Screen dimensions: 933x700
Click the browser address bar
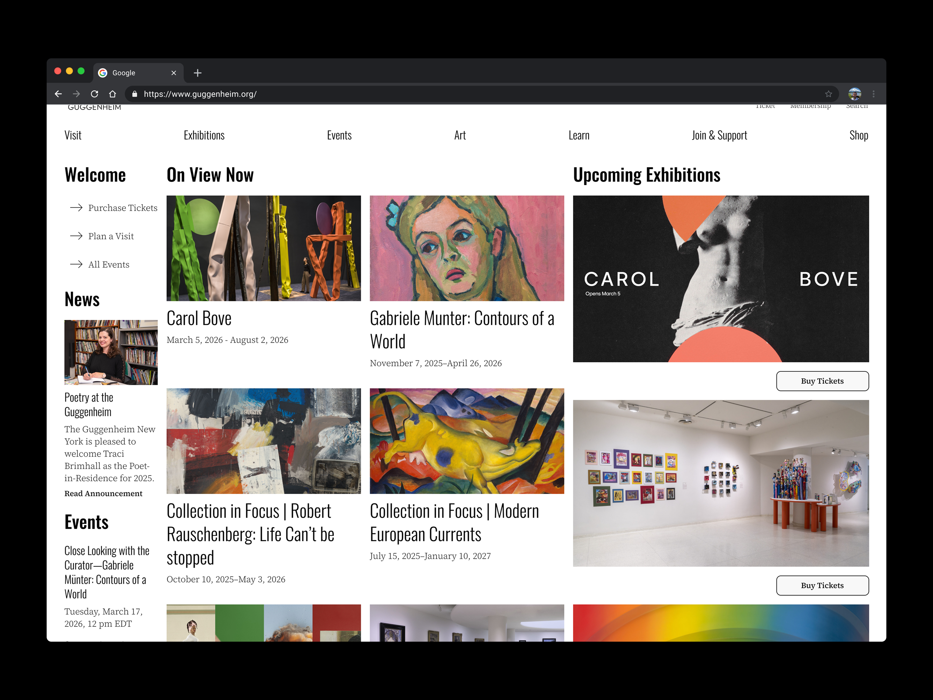(295, 94)
